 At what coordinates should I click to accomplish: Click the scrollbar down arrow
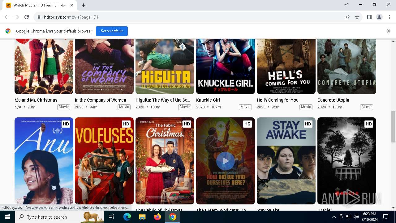pos(394,208)
